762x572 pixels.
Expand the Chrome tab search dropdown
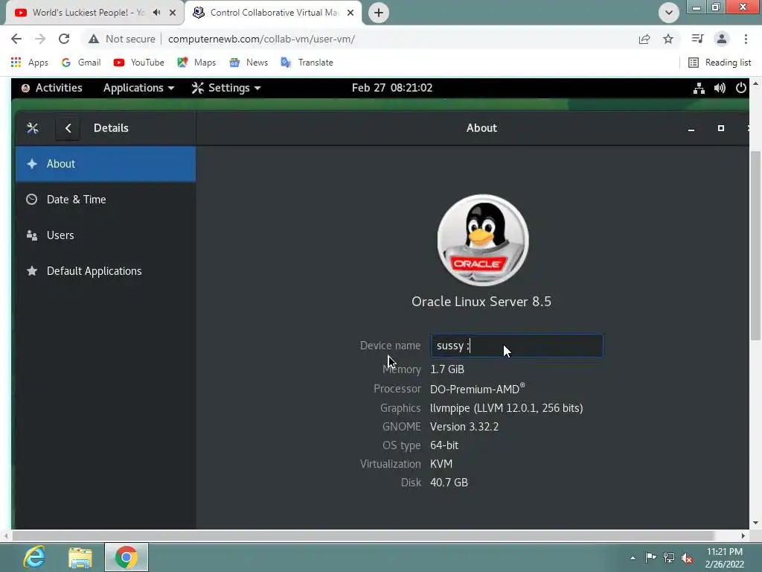point(669,13)
